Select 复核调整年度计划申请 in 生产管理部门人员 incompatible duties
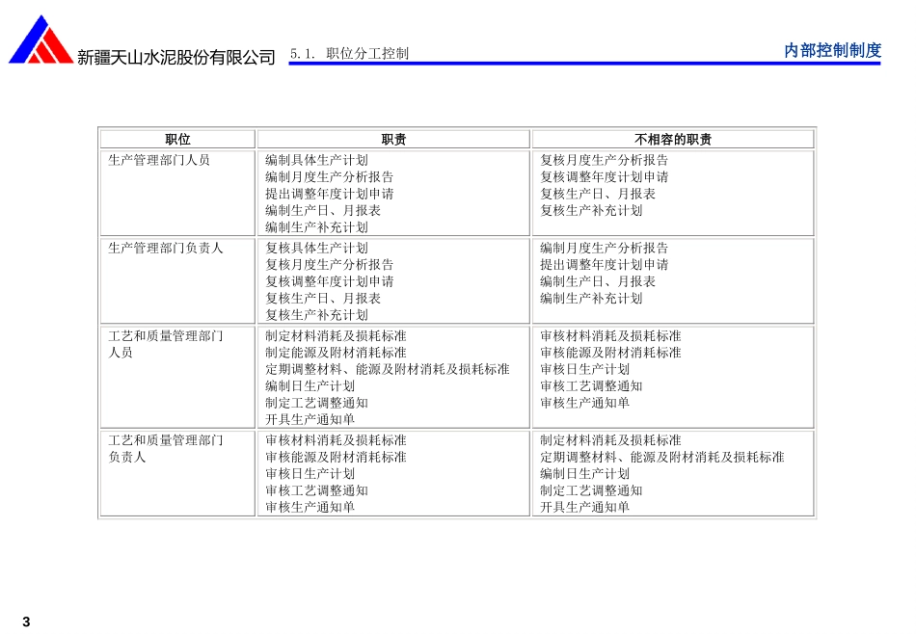The width and height of the screenshot is (916, 634). pyautogui.click(x=604, y=177)
